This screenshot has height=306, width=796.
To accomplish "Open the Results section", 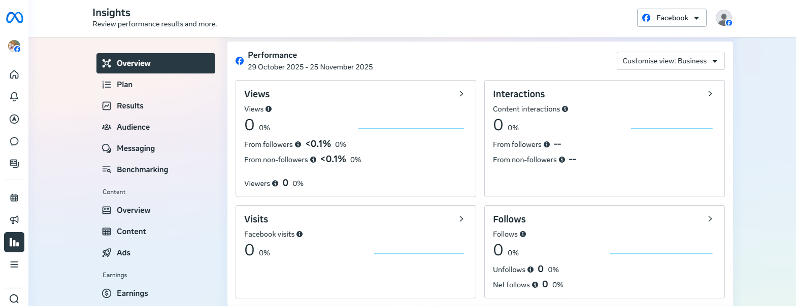I will [130, 106].
